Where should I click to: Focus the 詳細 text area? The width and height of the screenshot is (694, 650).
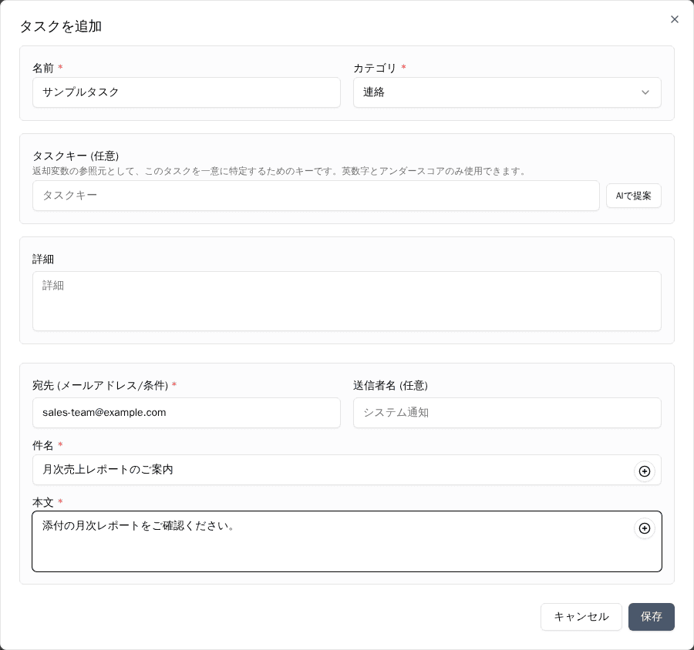click(x=346, y=301)
